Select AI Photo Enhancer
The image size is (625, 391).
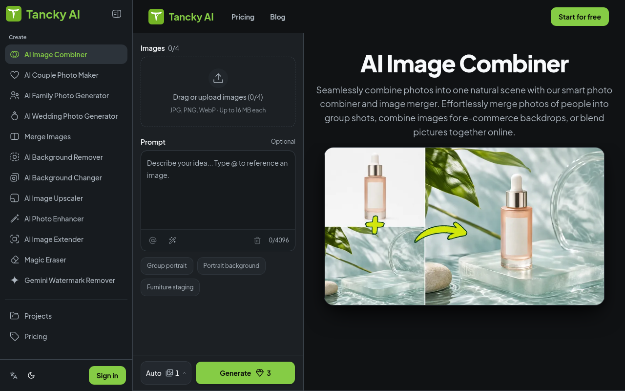click(x=66, y=218)
